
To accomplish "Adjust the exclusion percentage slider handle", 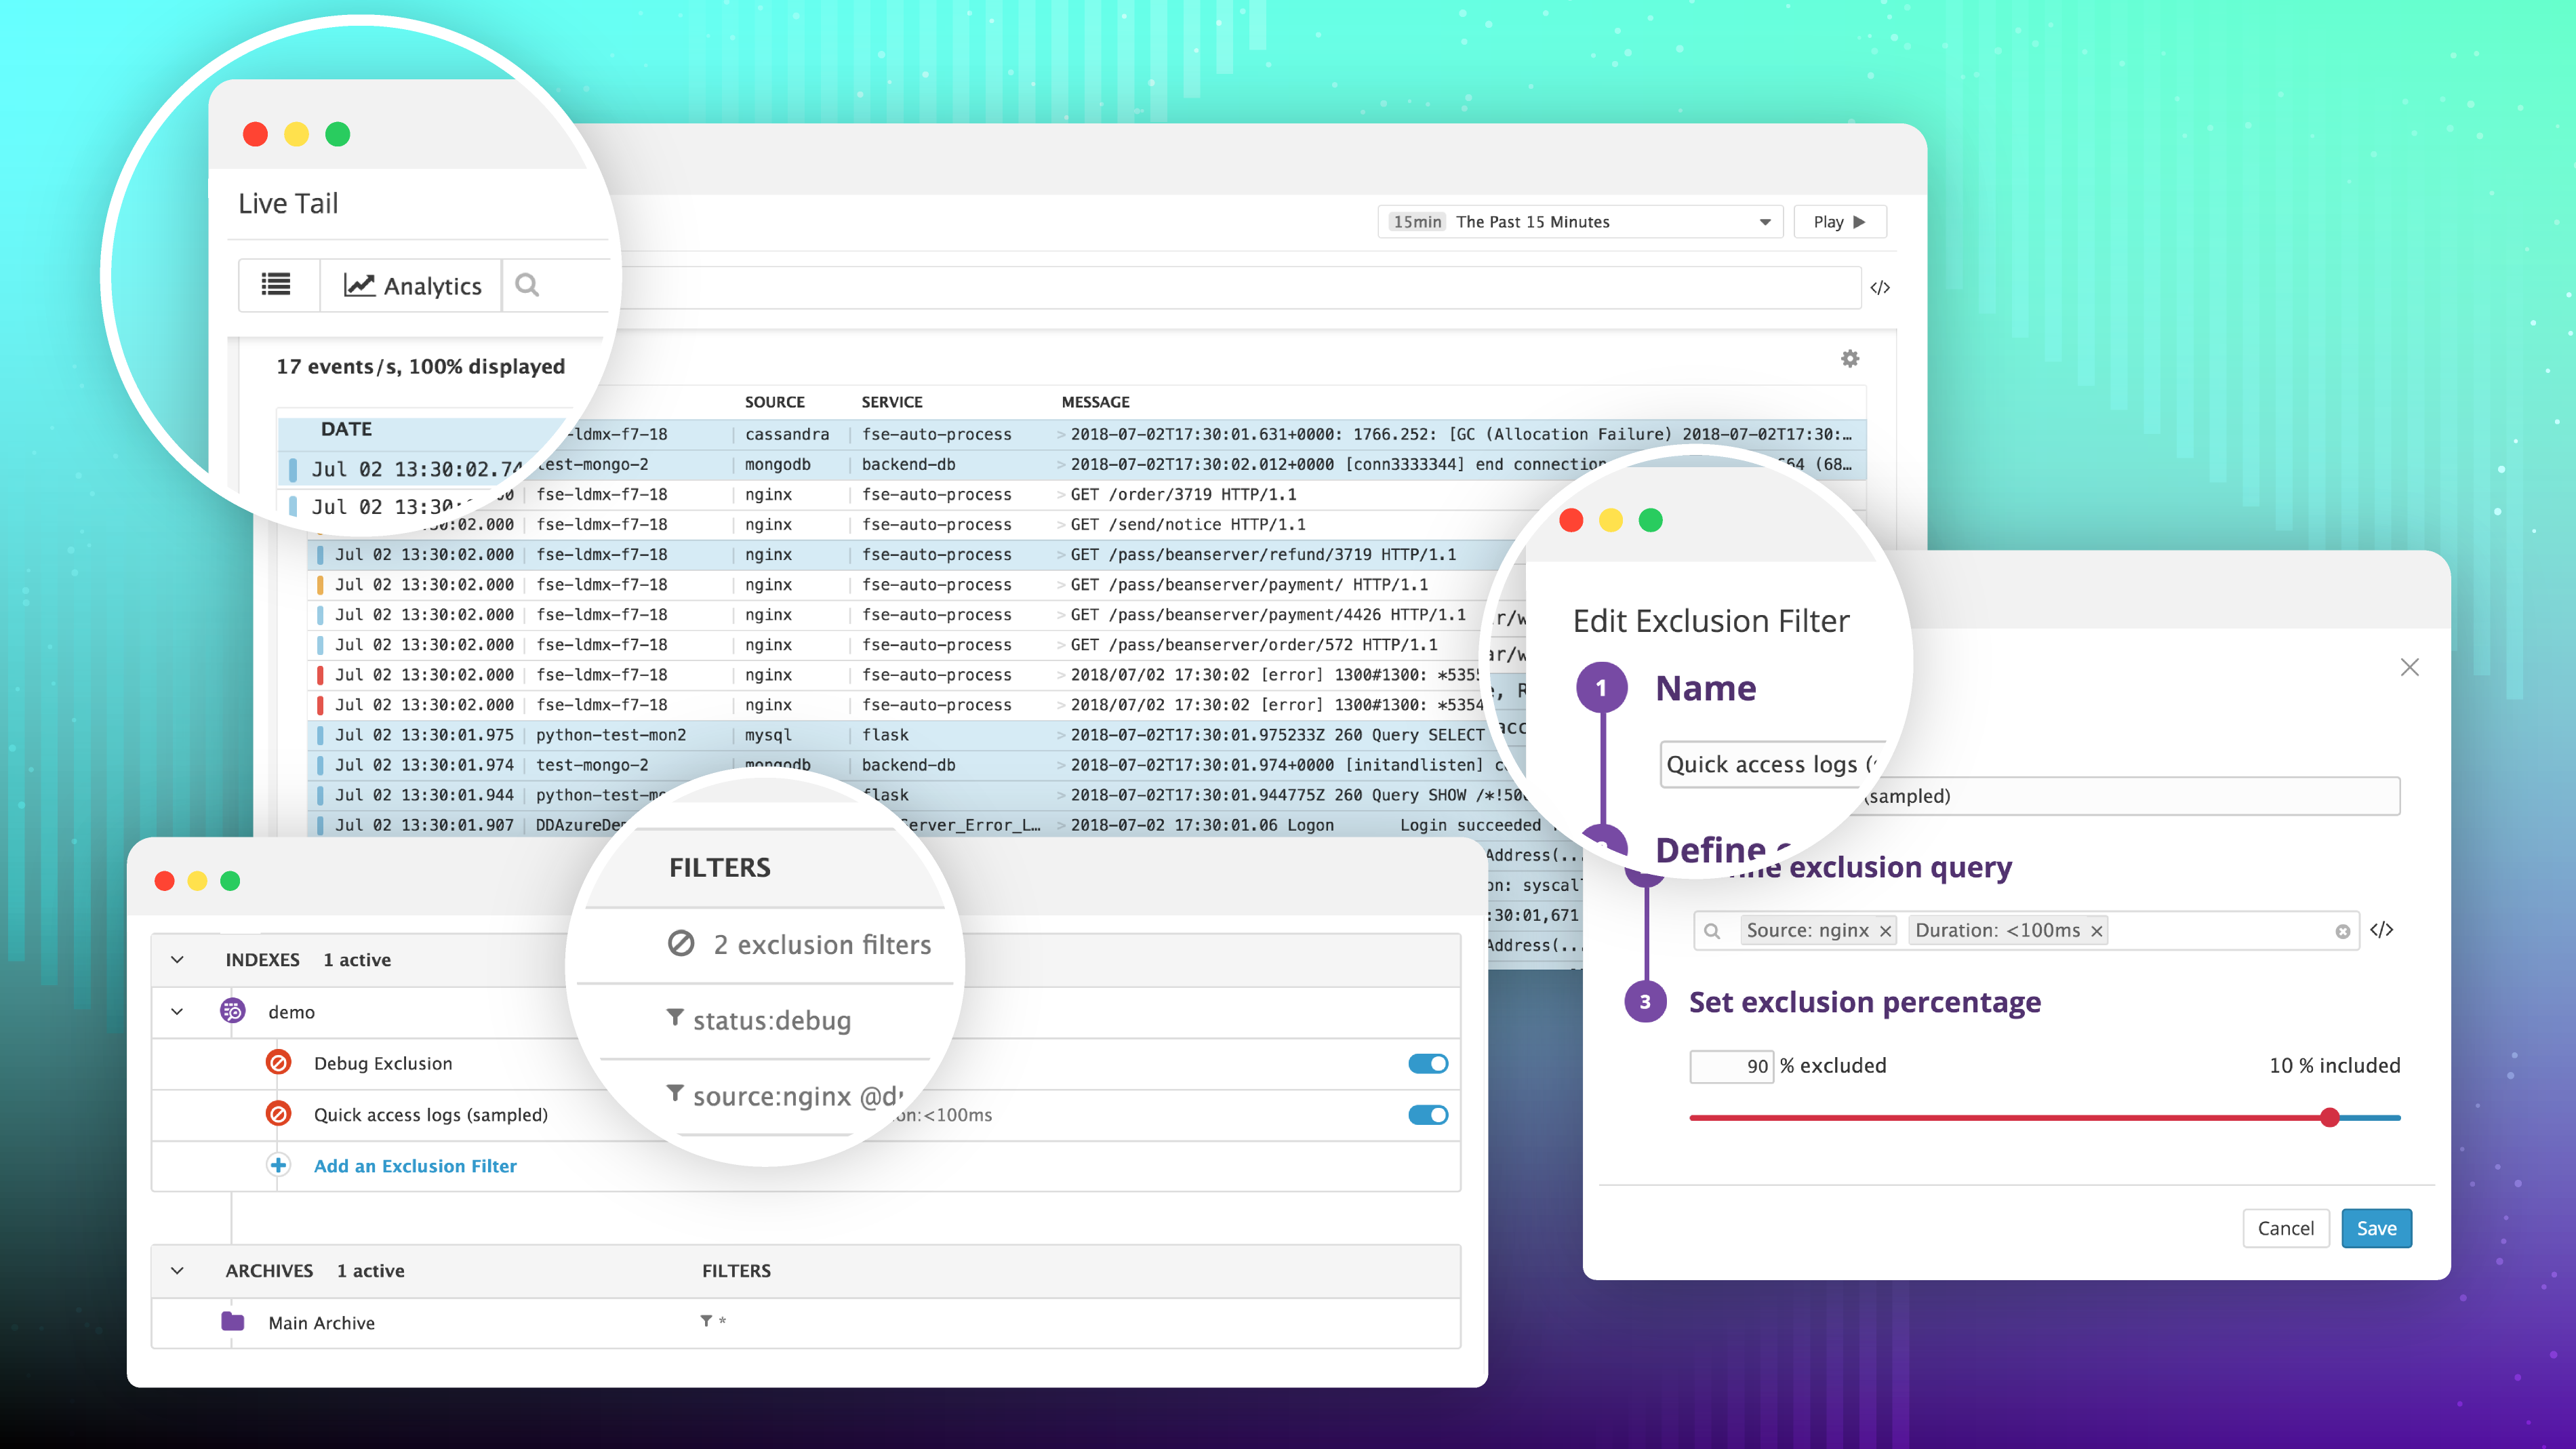I will pyautogui.click(x=2330, y=1118).
